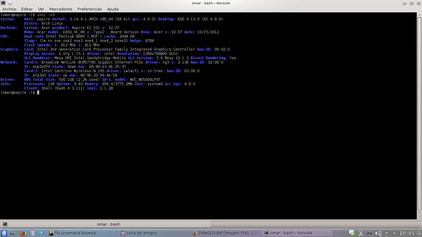Click the 'enp2s0f0' interface name

coord(41,67)
